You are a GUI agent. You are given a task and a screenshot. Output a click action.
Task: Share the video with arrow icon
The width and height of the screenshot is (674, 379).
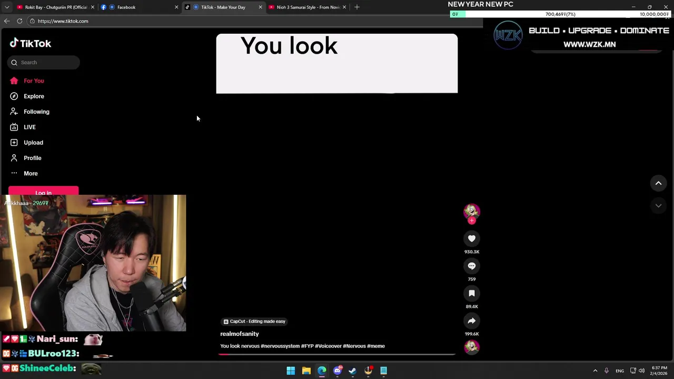coord(472,321)
